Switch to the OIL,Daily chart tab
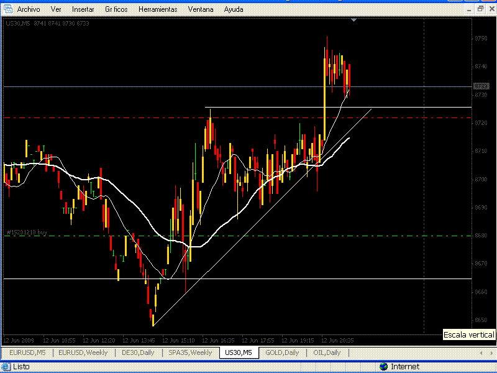Viewport: 497px width, 373px height. 327,352
